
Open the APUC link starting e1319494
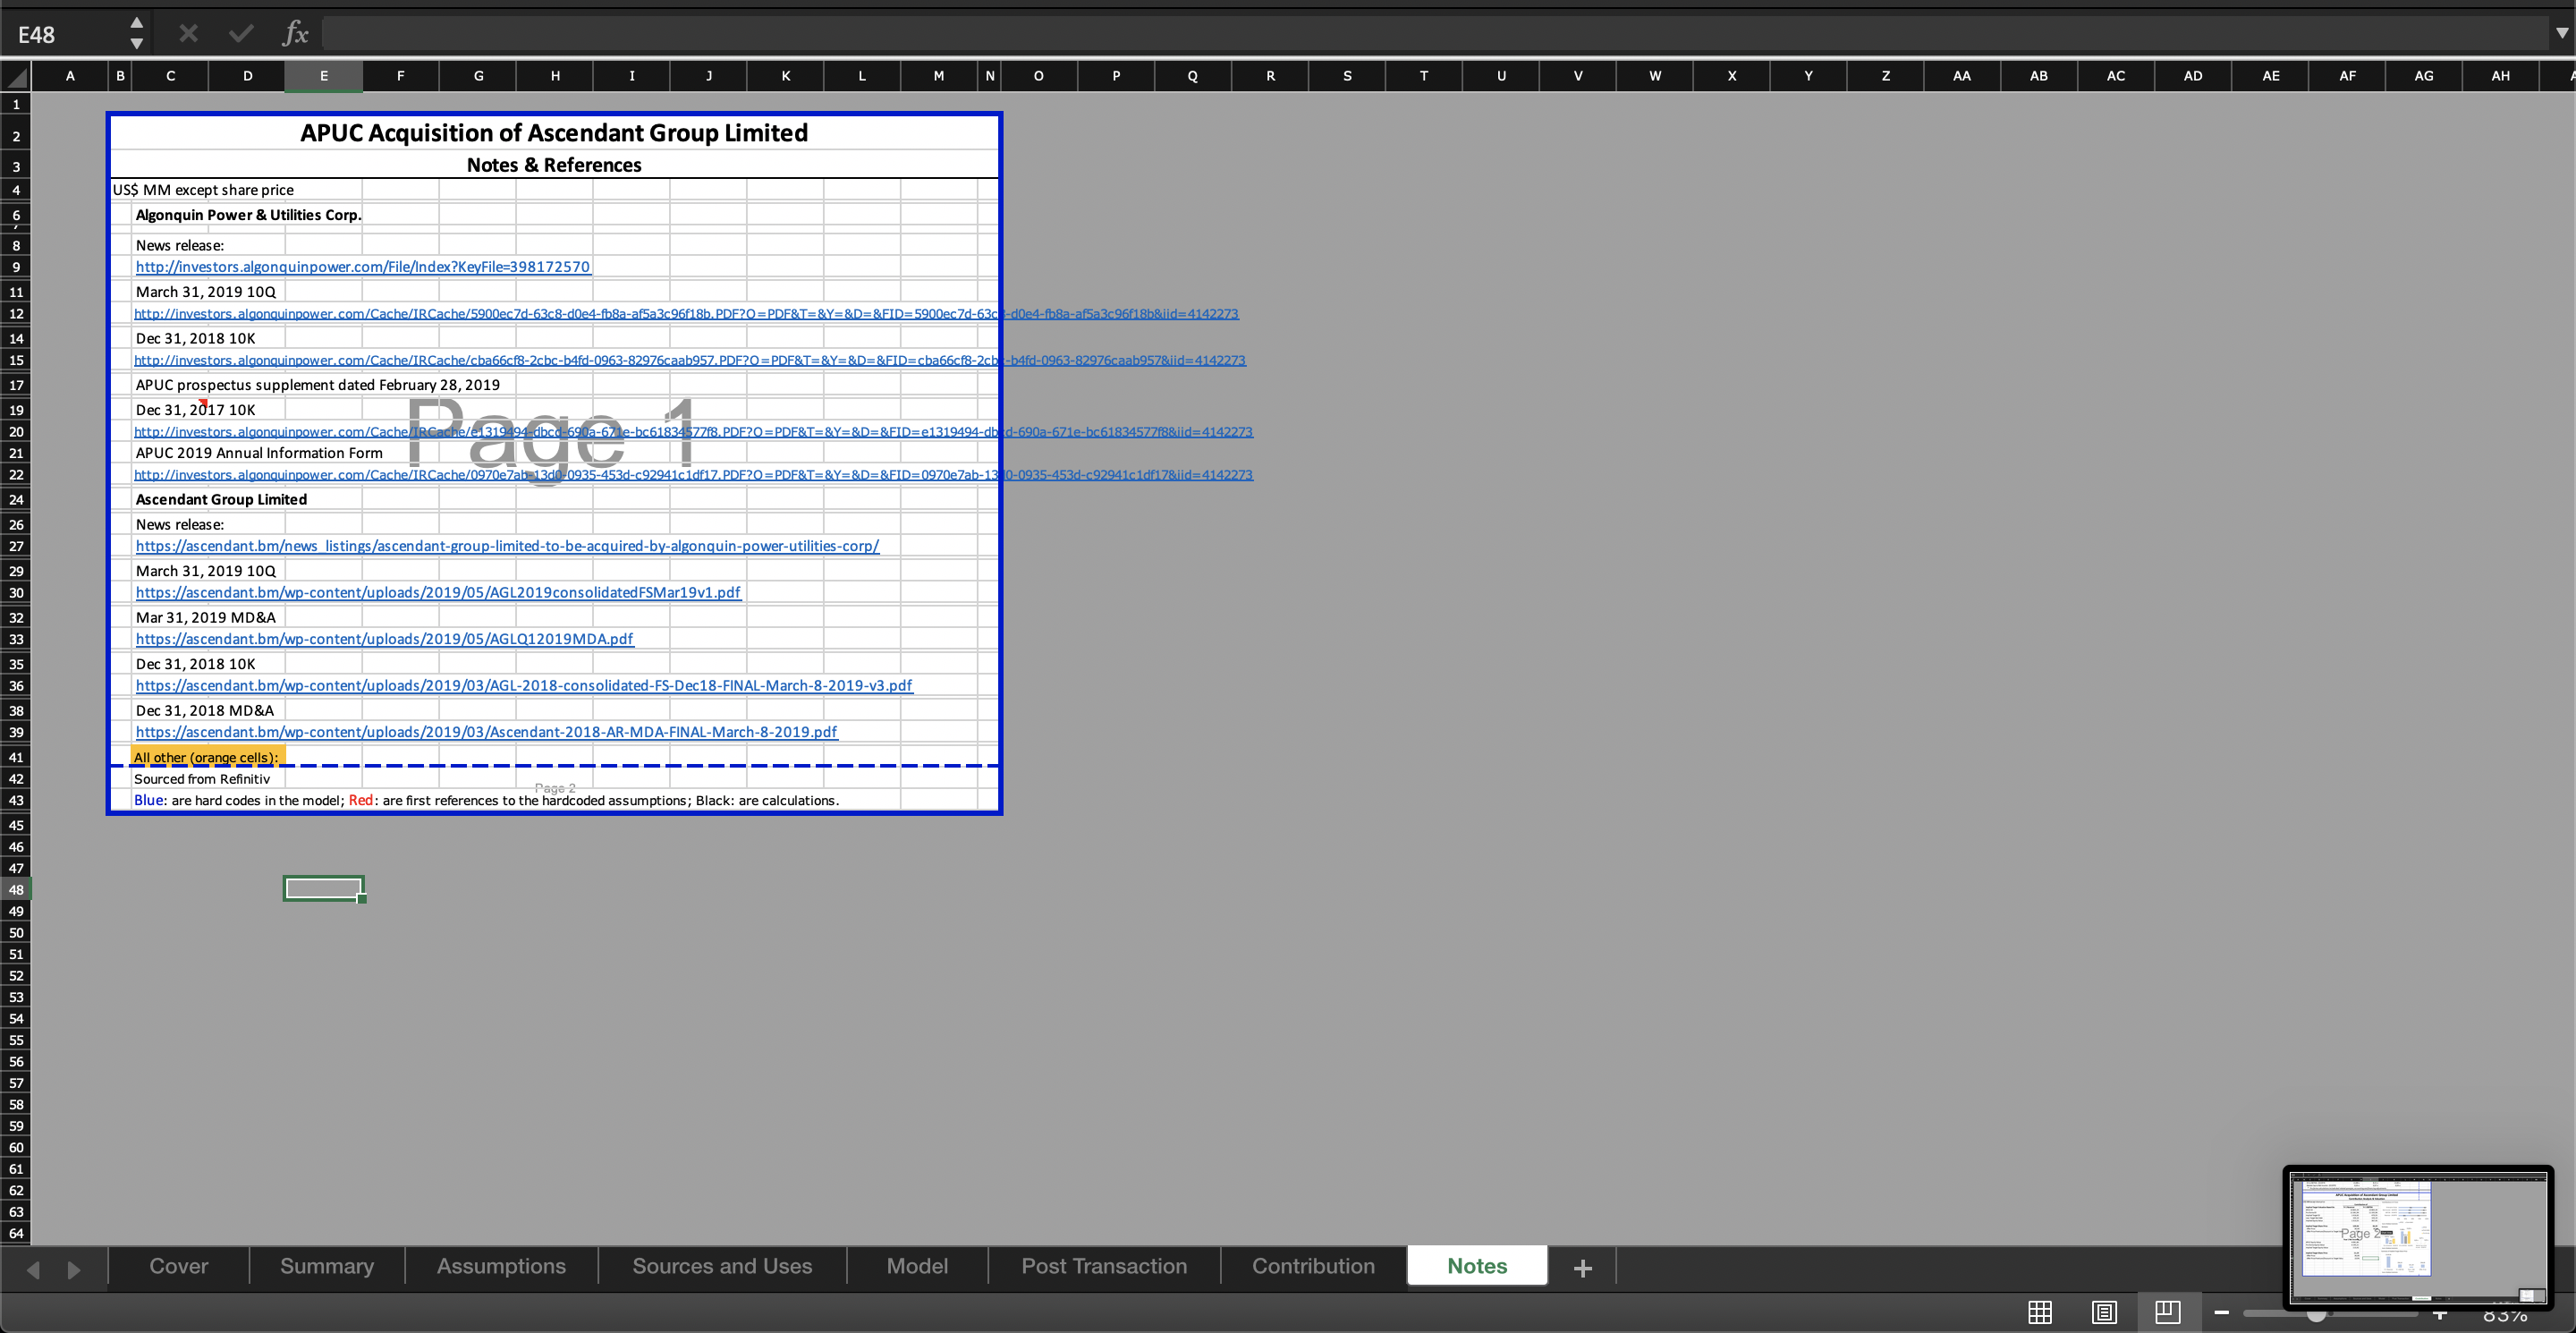(x=693, y=432)
